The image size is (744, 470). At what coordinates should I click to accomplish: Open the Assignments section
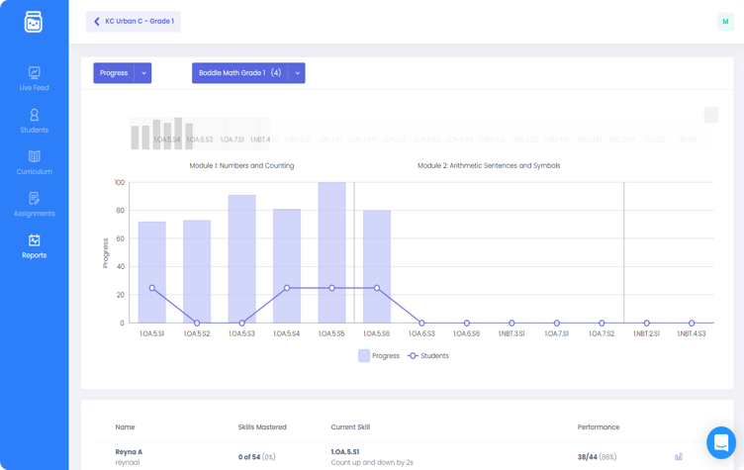(x=34, y=205)
